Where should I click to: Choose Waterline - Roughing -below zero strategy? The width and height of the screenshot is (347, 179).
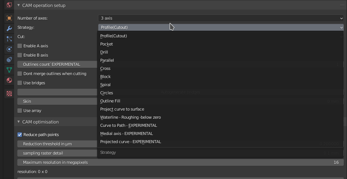(x=130, y=117)
